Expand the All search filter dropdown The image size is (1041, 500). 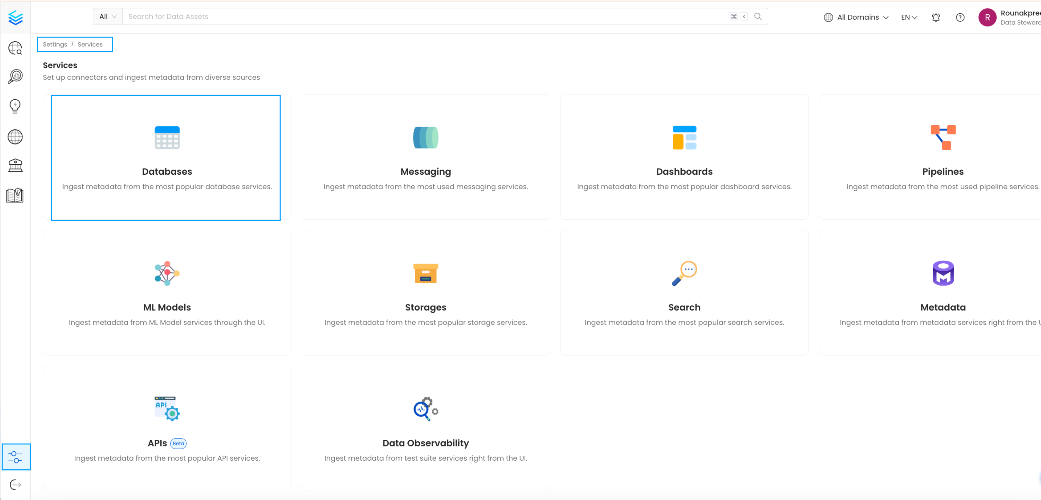(x=108, y=16)
